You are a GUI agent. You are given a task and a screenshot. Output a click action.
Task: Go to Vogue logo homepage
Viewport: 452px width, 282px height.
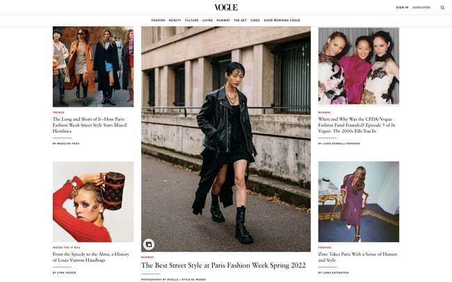point(226,8)
